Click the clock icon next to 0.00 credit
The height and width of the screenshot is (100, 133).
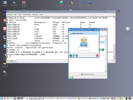tap(106, 37)
